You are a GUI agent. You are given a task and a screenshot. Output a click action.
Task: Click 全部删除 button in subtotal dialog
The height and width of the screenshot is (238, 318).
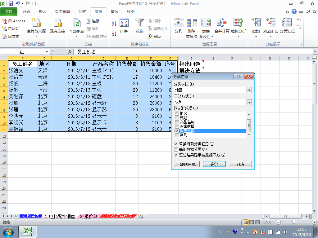click(187, 164)
